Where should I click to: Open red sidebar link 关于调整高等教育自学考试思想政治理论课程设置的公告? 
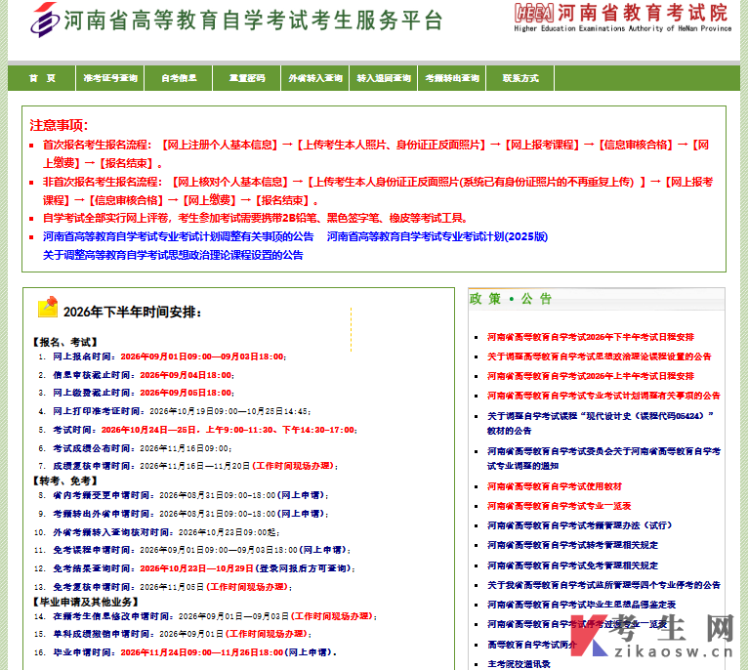(599, 356)
